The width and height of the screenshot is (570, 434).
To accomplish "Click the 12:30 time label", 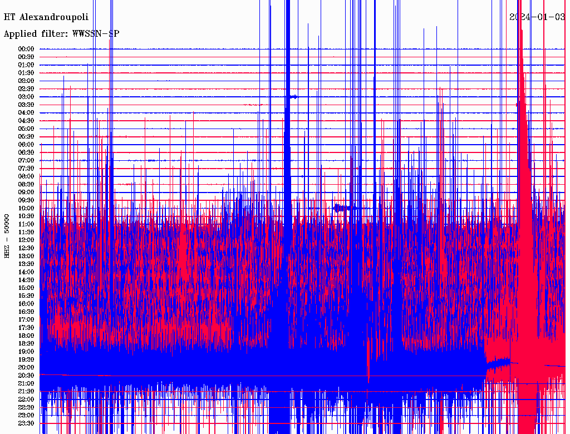I will pyautogui.click(x=26, y=248).
